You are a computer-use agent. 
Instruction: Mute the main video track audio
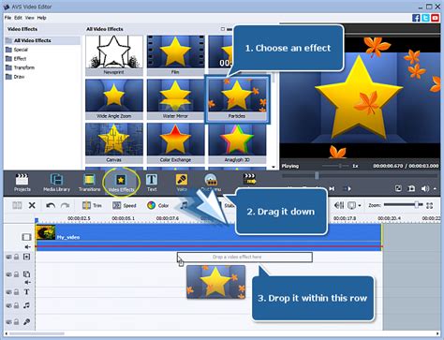click(x=27, y=247)
